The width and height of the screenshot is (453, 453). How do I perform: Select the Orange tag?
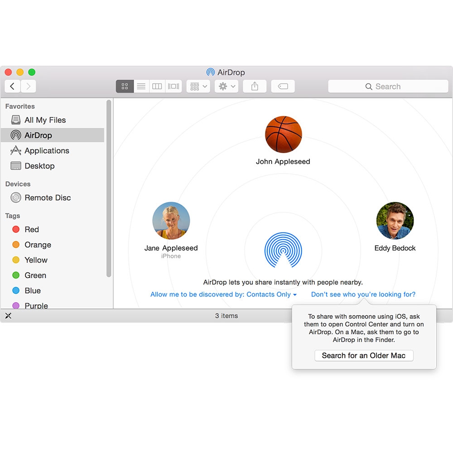pyautogui.click(x=53, y=245)
